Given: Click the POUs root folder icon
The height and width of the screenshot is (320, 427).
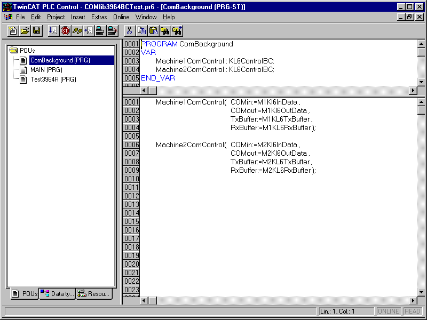Looking at the screenshot, I should 13,50.
